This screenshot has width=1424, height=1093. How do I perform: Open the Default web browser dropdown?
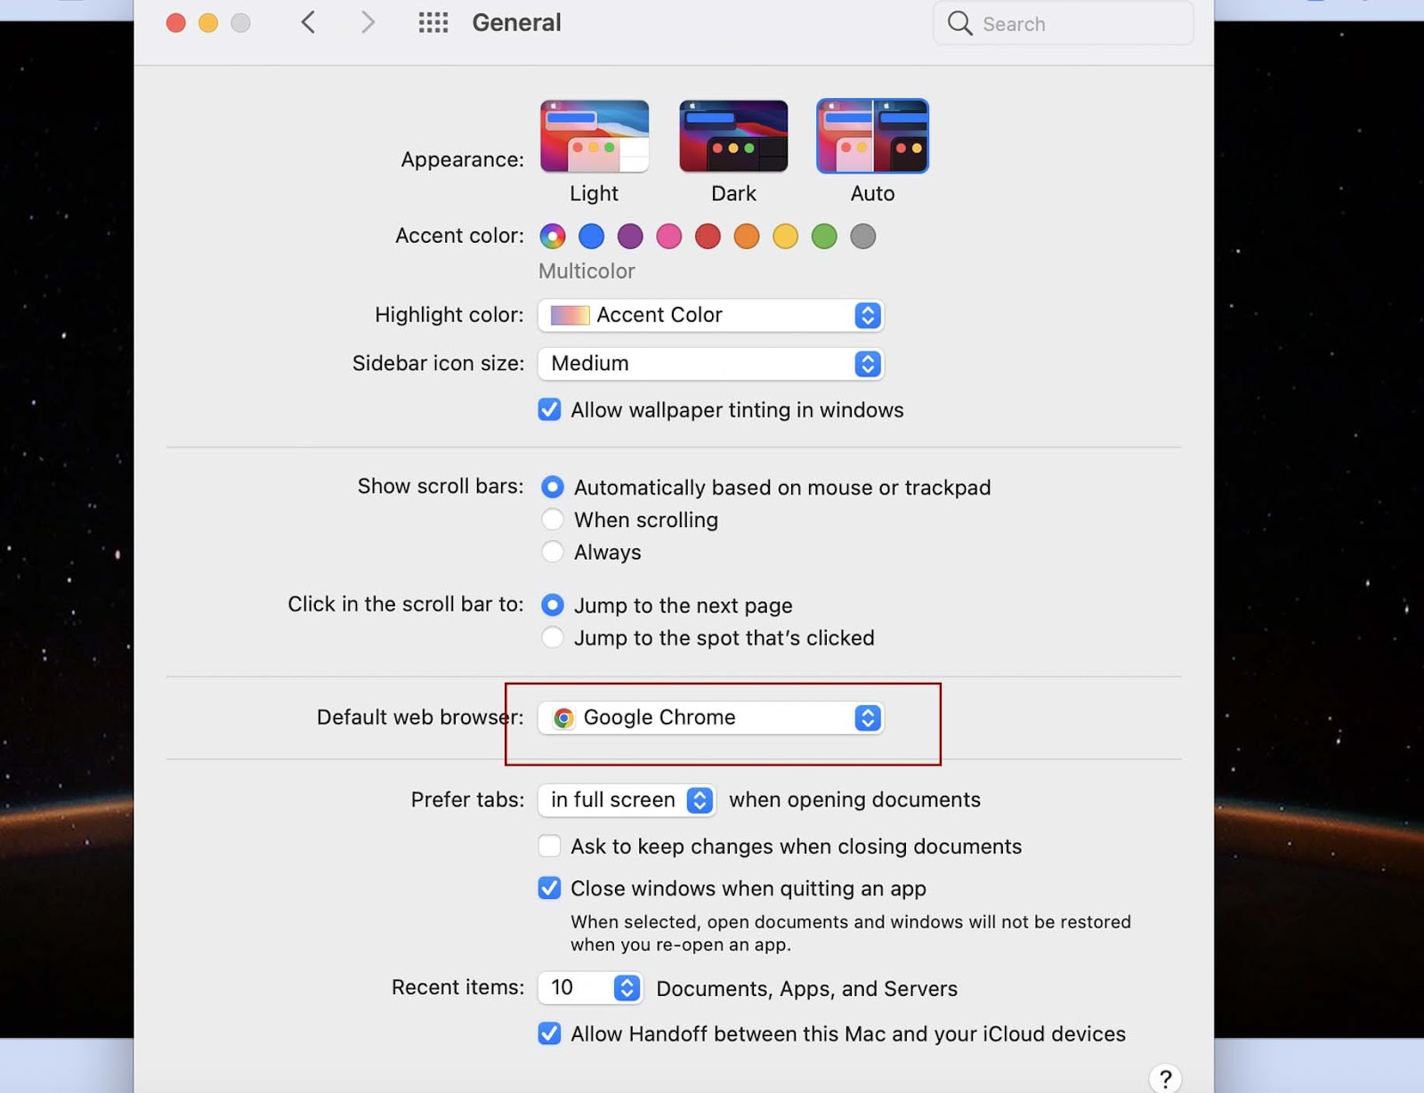click(x=710, y=717)
